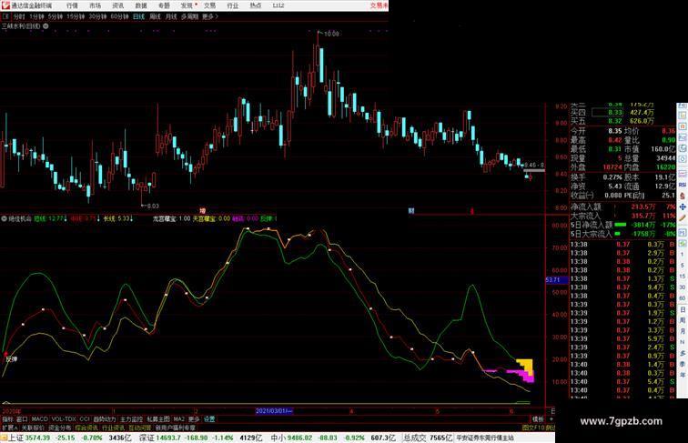Open the 行业资讯 tab
The width and height of the screenshot is (688, 443).
pyautogui.click(x=113, y=428)
